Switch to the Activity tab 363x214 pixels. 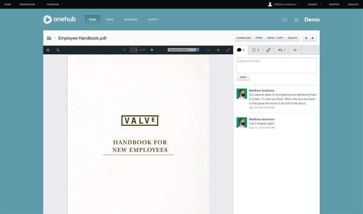[x=153, y=20]
